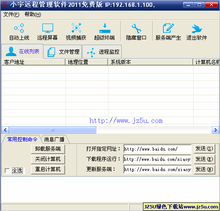Focus the 更新服务端 URL field

pos(157,169)
